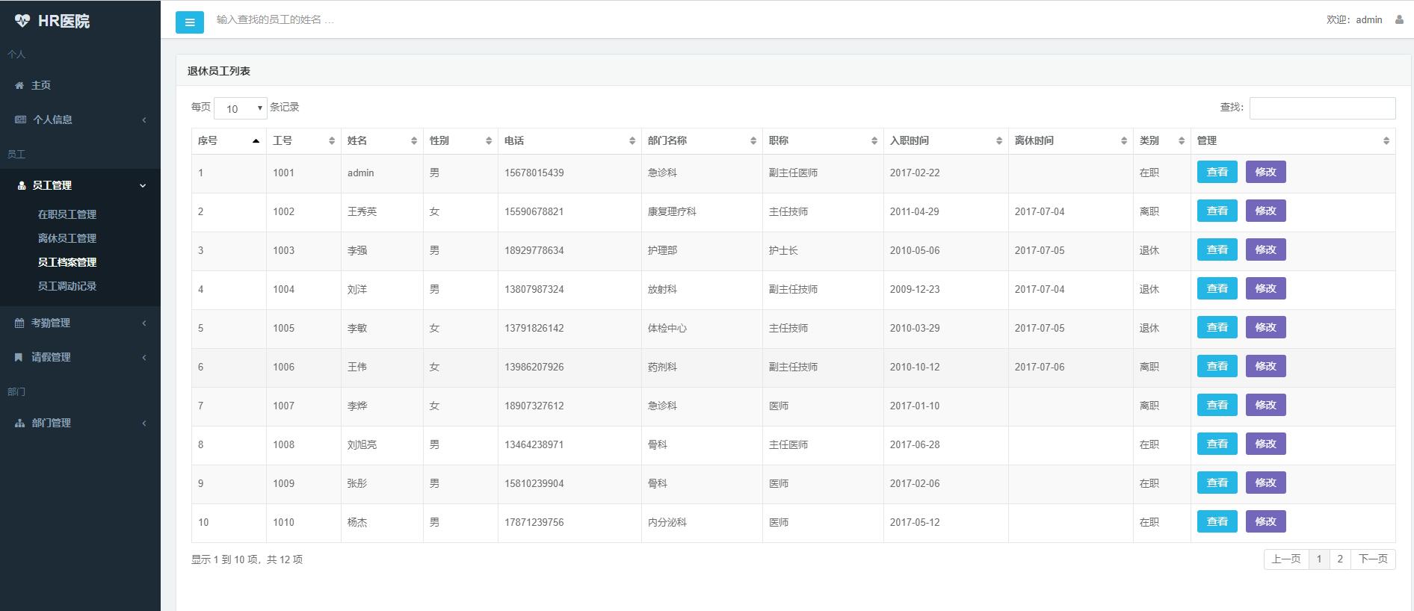This screenshot has height=611, width=1414.
Task: Sort by 离休时间 column header icon
Action: click(x=1124, y=141)
